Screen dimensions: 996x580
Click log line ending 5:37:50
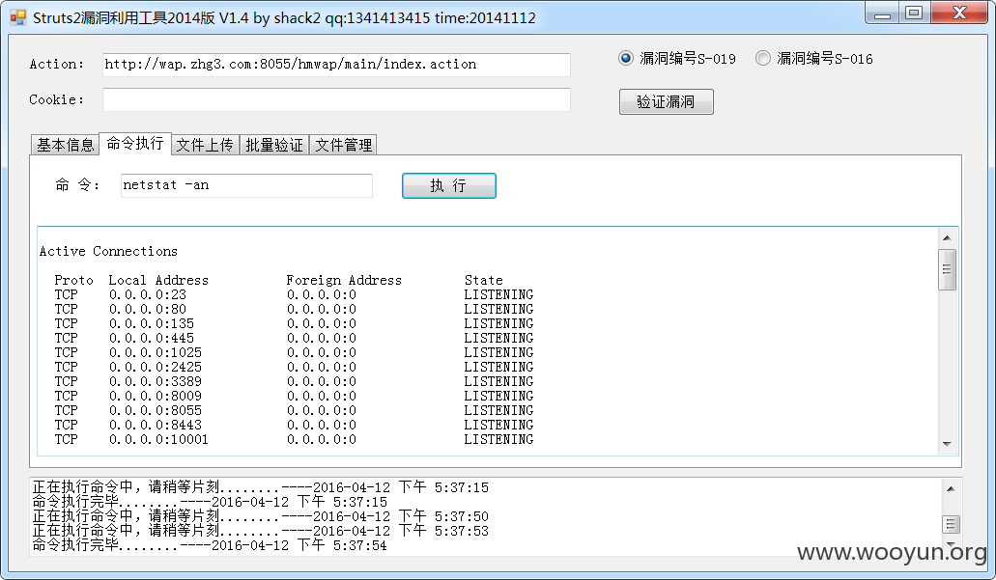click(261, 516)
